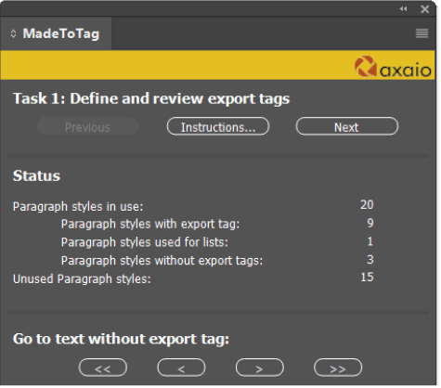The width and height of the screenshot is (441, 388).
Task: Click value 15 for unused paragraph styles
Action: pos(367,278)
